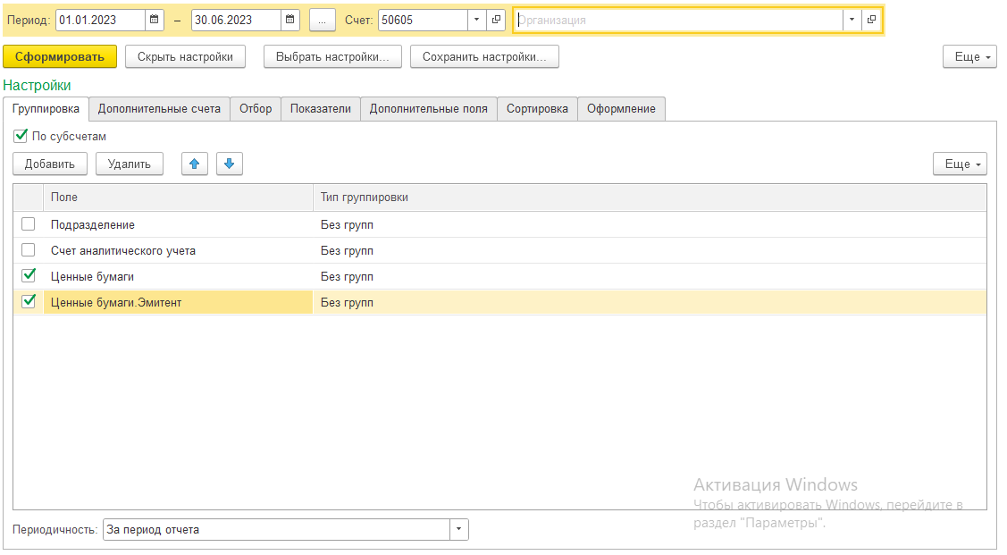Open the organization form icon
The image size is (1007, 555).
point(872,20)
